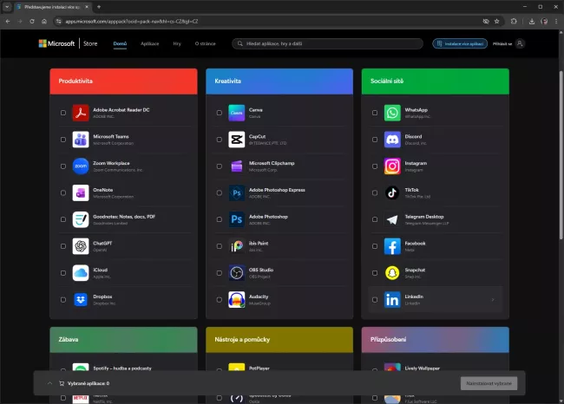Check the Adobe Acrobat Reader DC checkbox
The width and height of the screenshot is (564, 404).
click(63, 113)
